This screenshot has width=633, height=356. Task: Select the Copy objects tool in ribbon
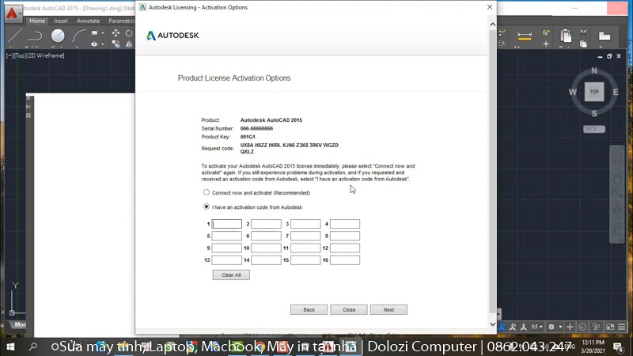pos(116,44)
